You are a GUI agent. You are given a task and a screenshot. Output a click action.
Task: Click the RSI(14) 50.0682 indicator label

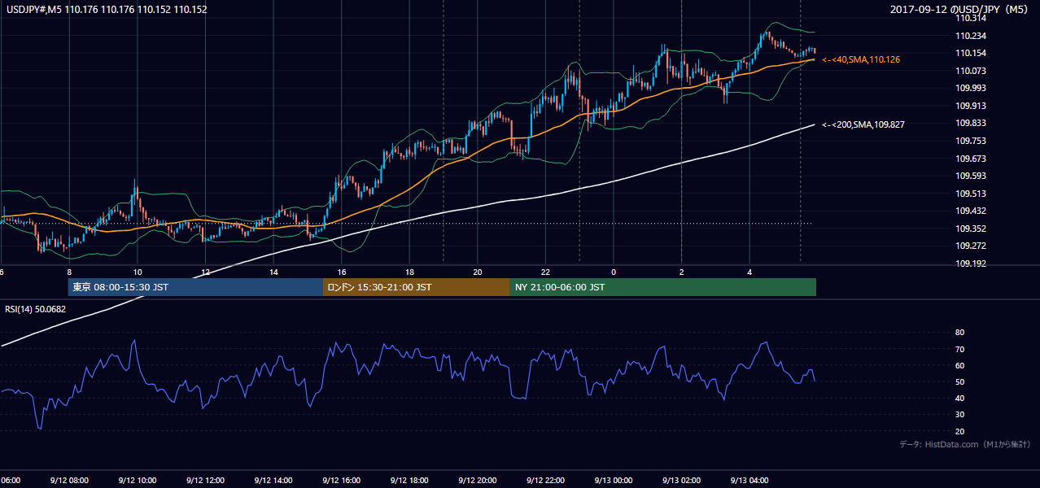click(x=36, y=309)
